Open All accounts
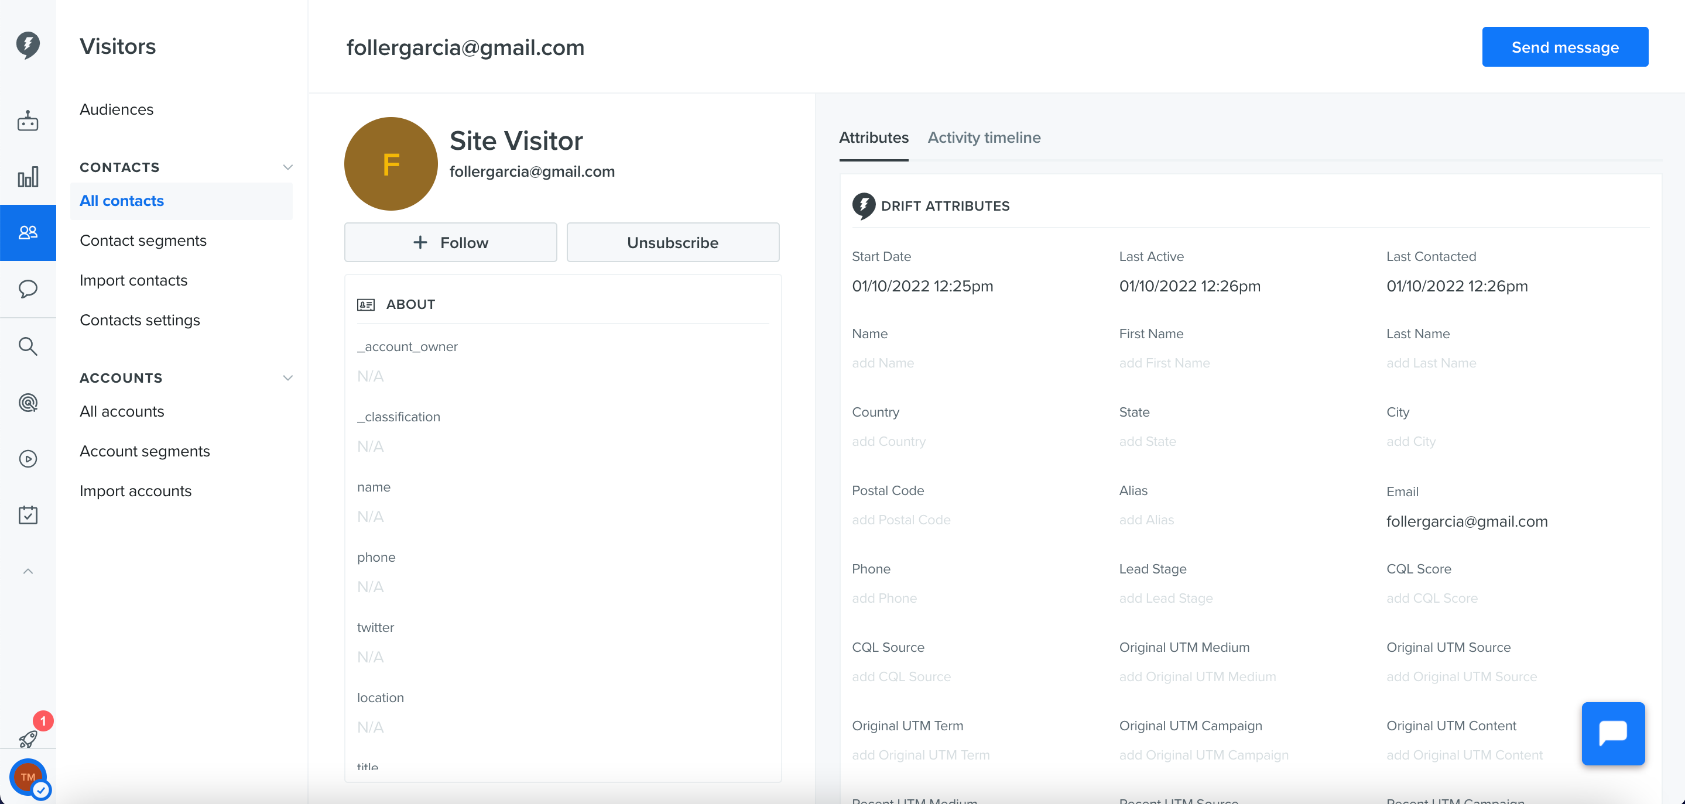This screenshot has height=804, width=1685. pyautogui.click(x=122, y=411)
